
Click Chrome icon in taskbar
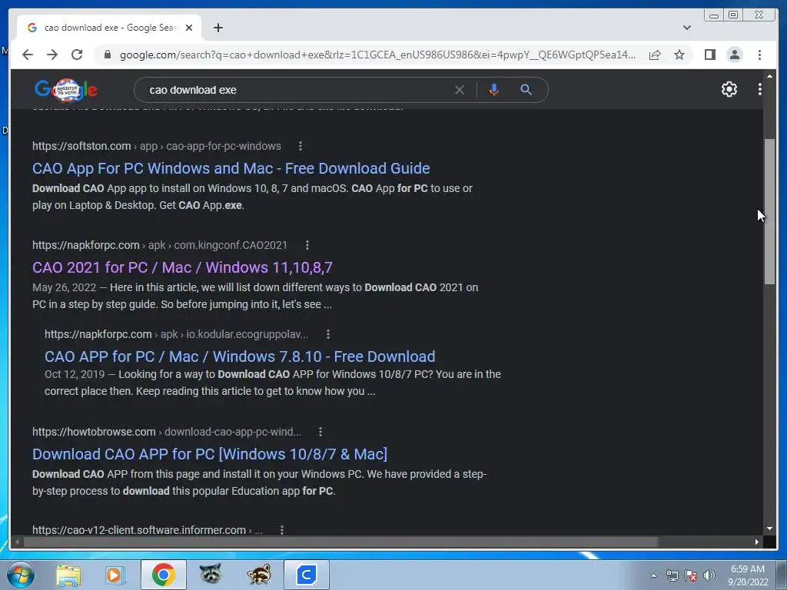(x=163, y=575)
